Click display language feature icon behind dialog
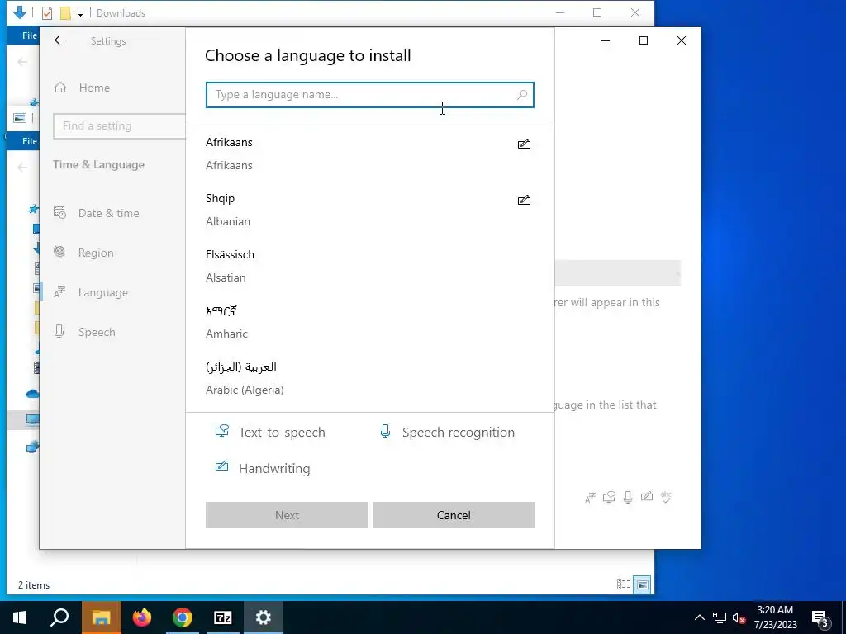Screen dimensions: 846x634 pyautogui.click(x=590, y=498)
